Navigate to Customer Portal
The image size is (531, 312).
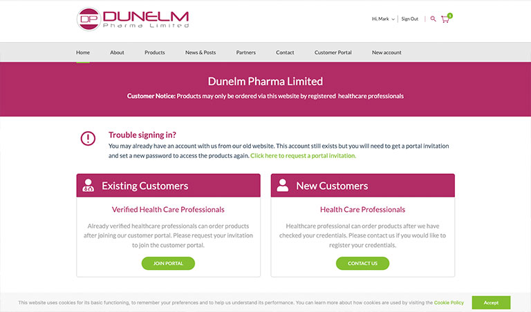[333, 52]
